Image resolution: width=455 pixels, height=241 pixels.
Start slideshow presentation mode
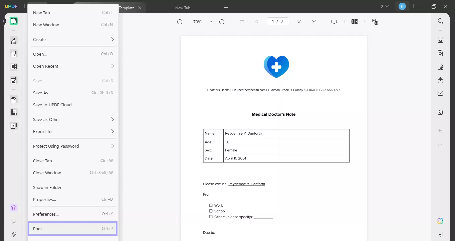[334, 22]
